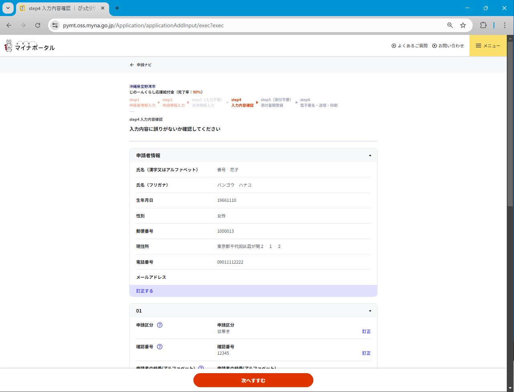Go back via 申請ナビ link
Screen dimensions: 514x392
[141, 65]
